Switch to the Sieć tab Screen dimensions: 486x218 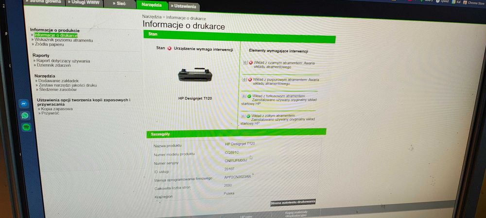(x=120, y=4)
